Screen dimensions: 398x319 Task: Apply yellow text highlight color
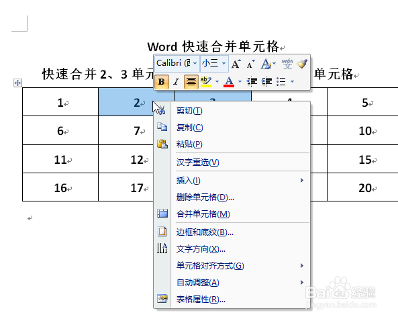point(206,82)
